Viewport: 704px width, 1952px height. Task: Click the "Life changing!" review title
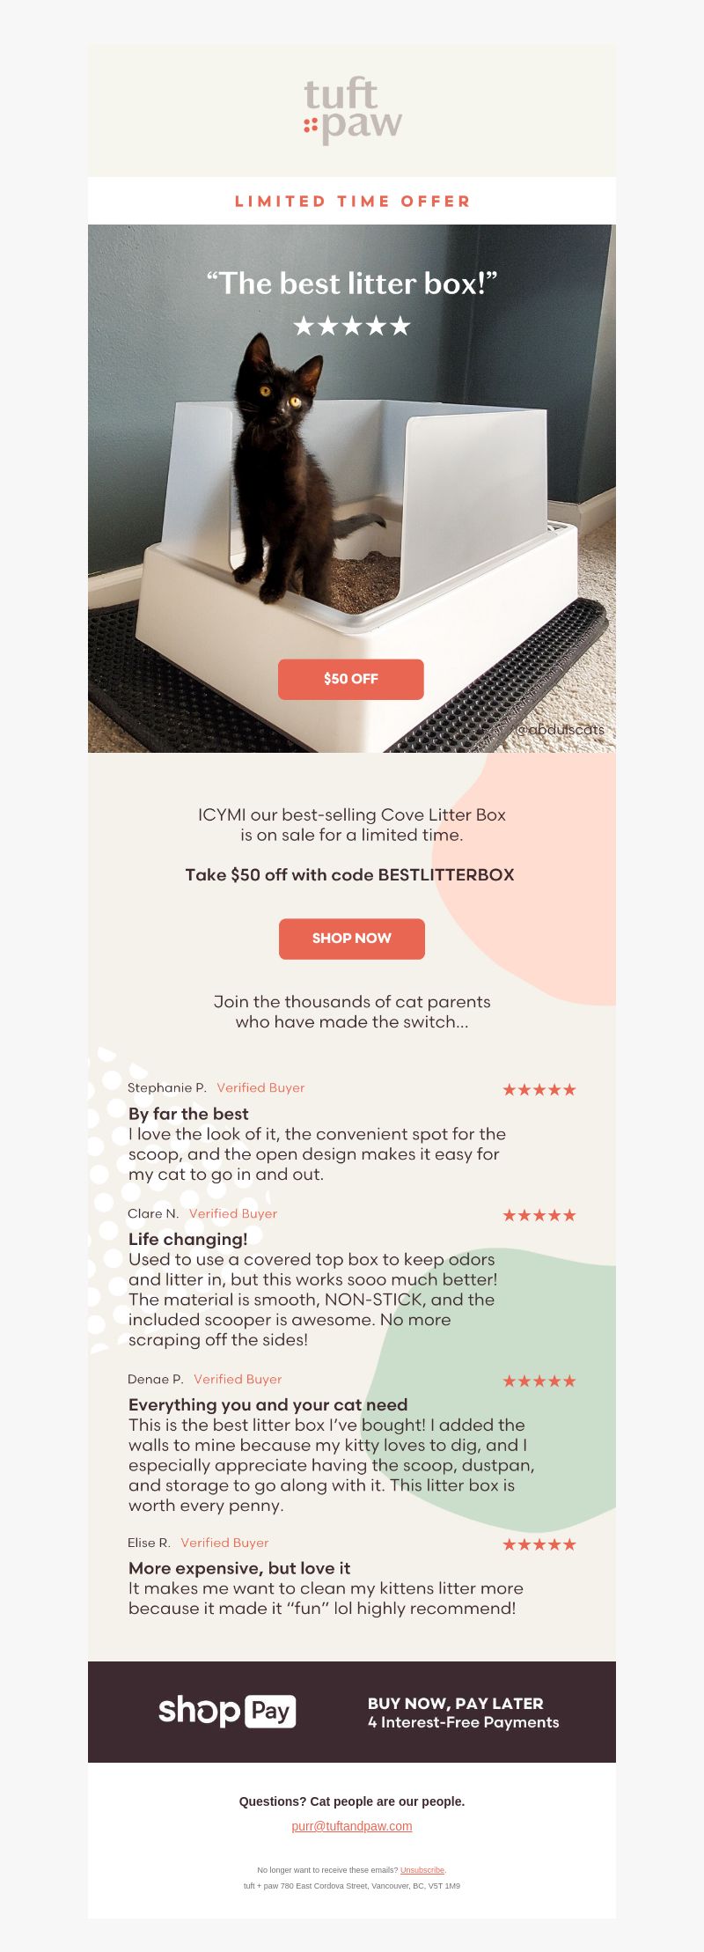[187, 1240]
